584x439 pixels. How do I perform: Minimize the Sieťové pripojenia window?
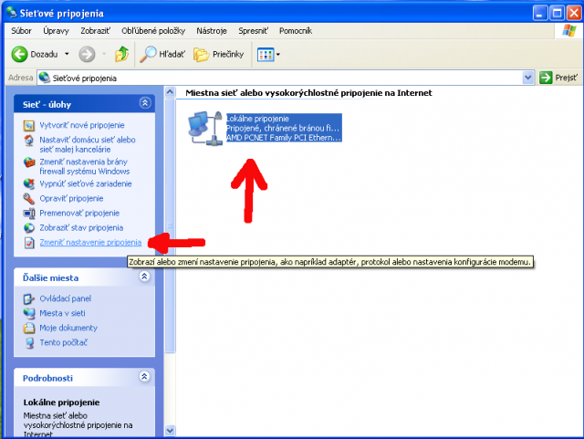(x=540, y=14)
